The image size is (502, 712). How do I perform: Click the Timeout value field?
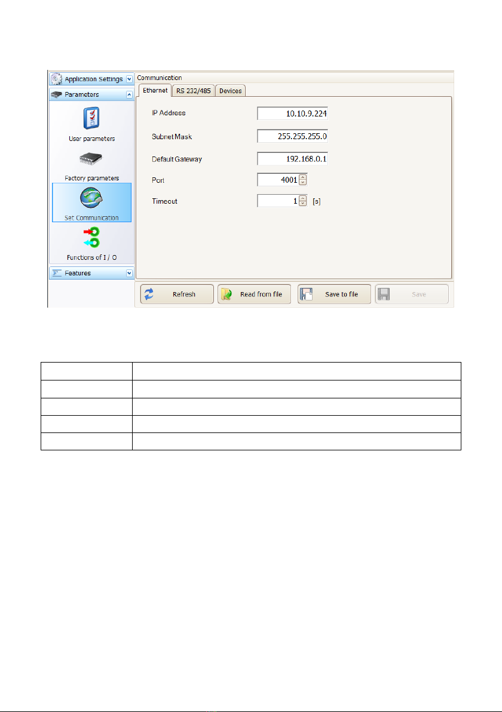pos(278,201)
